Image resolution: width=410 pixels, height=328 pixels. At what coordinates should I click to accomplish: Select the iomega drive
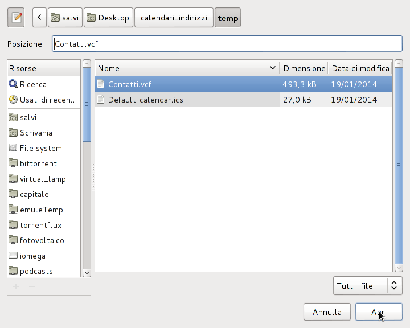[44, 256]
